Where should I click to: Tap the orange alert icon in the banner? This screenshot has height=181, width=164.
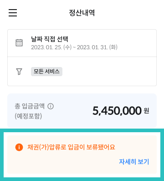point(19,147)
